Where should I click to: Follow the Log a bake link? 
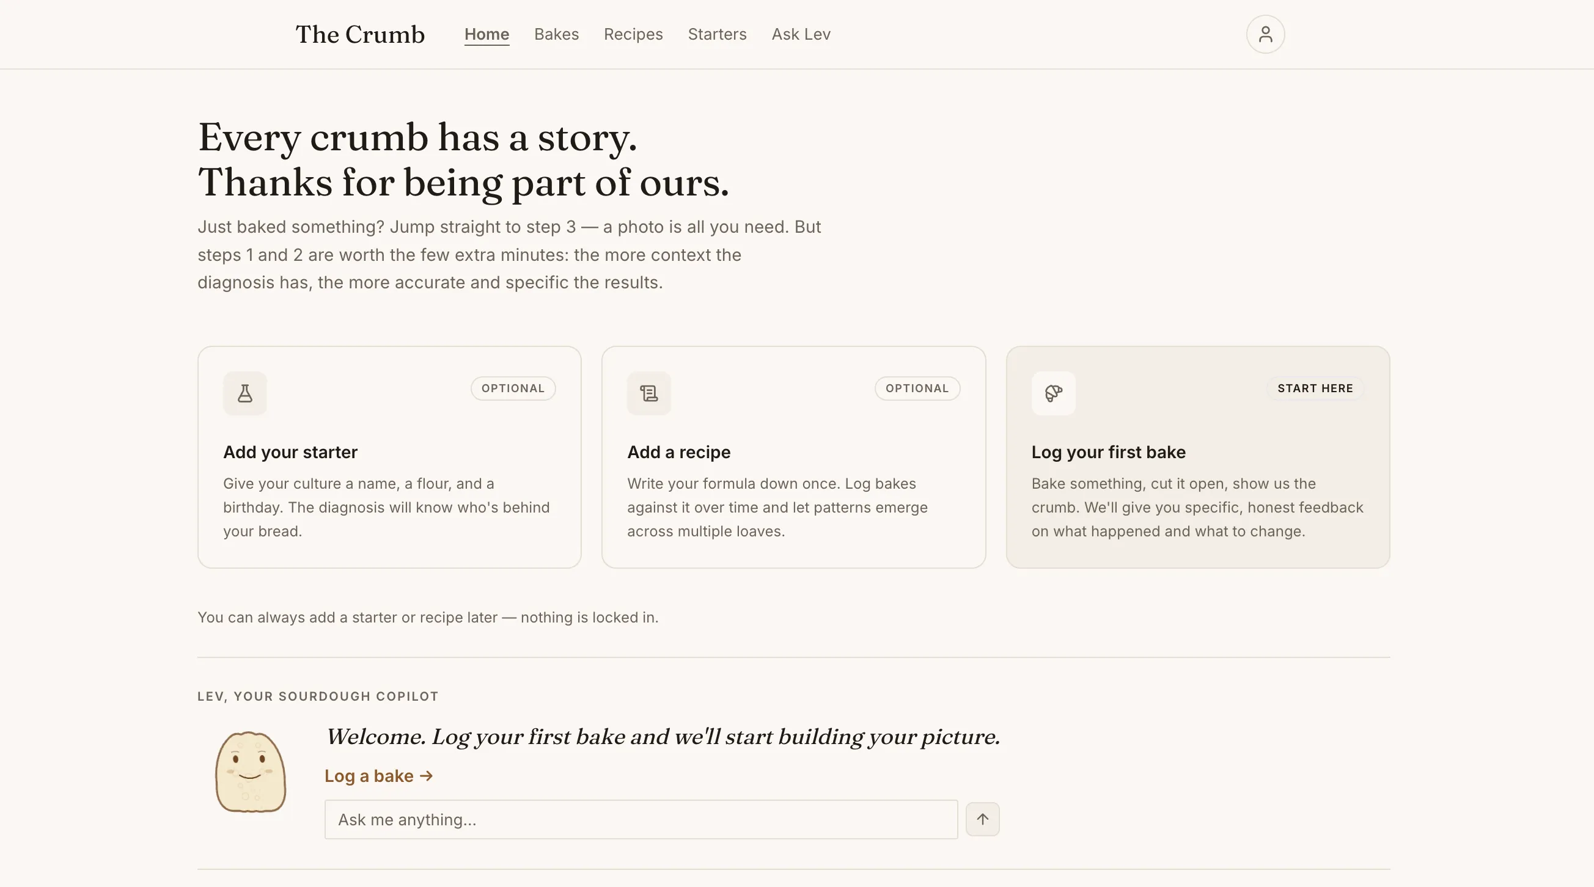[379, 776]
